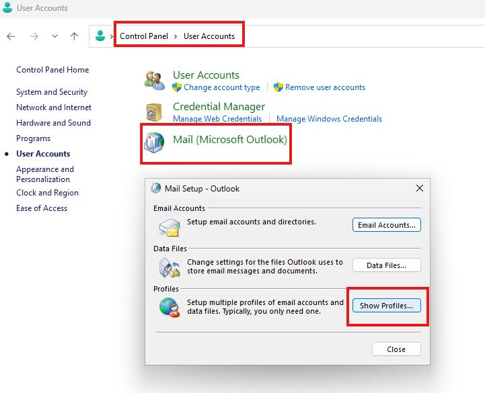Click the 'Mail Setup - Outlook' title text
The image size is (485, 393).
202,189
